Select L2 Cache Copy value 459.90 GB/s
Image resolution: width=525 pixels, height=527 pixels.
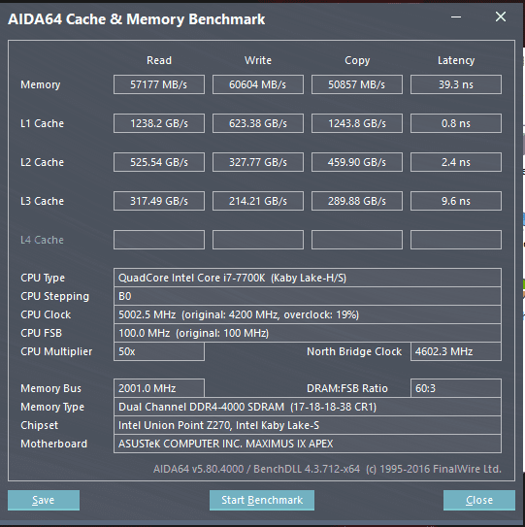(x=357, y=162)
